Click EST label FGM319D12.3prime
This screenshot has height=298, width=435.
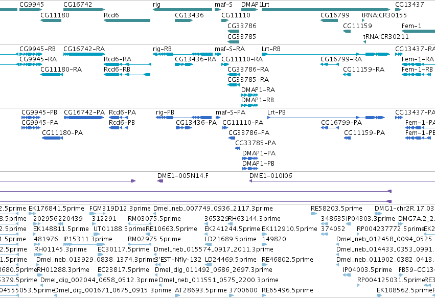[x=120, y=209]
